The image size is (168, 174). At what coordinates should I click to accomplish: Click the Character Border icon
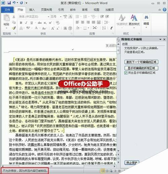click(70, 17)
